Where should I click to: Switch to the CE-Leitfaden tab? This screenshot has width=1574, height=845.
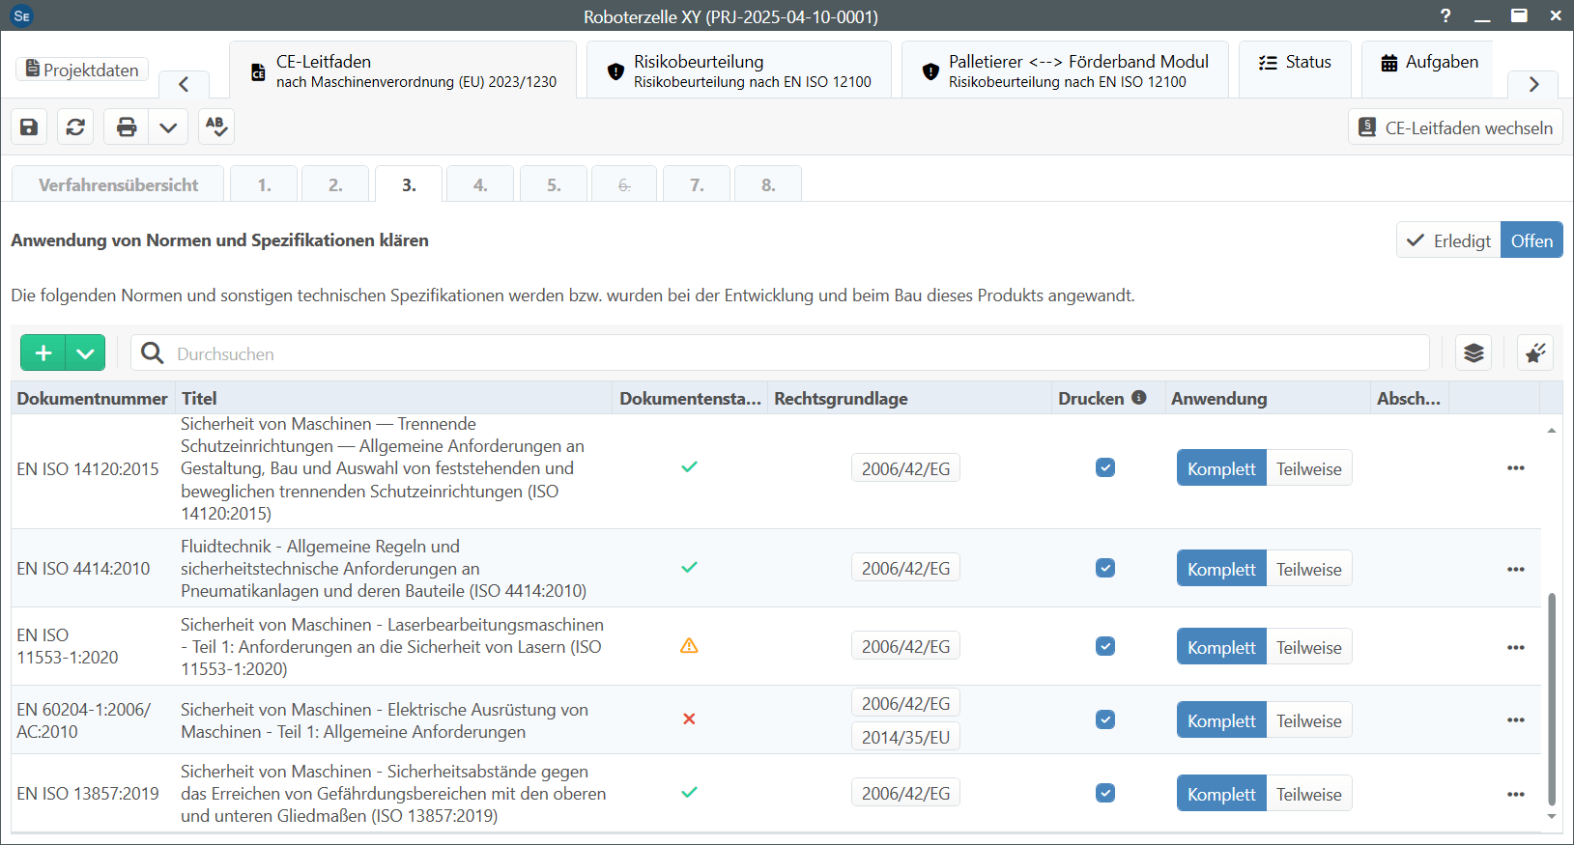pos(403,70)
